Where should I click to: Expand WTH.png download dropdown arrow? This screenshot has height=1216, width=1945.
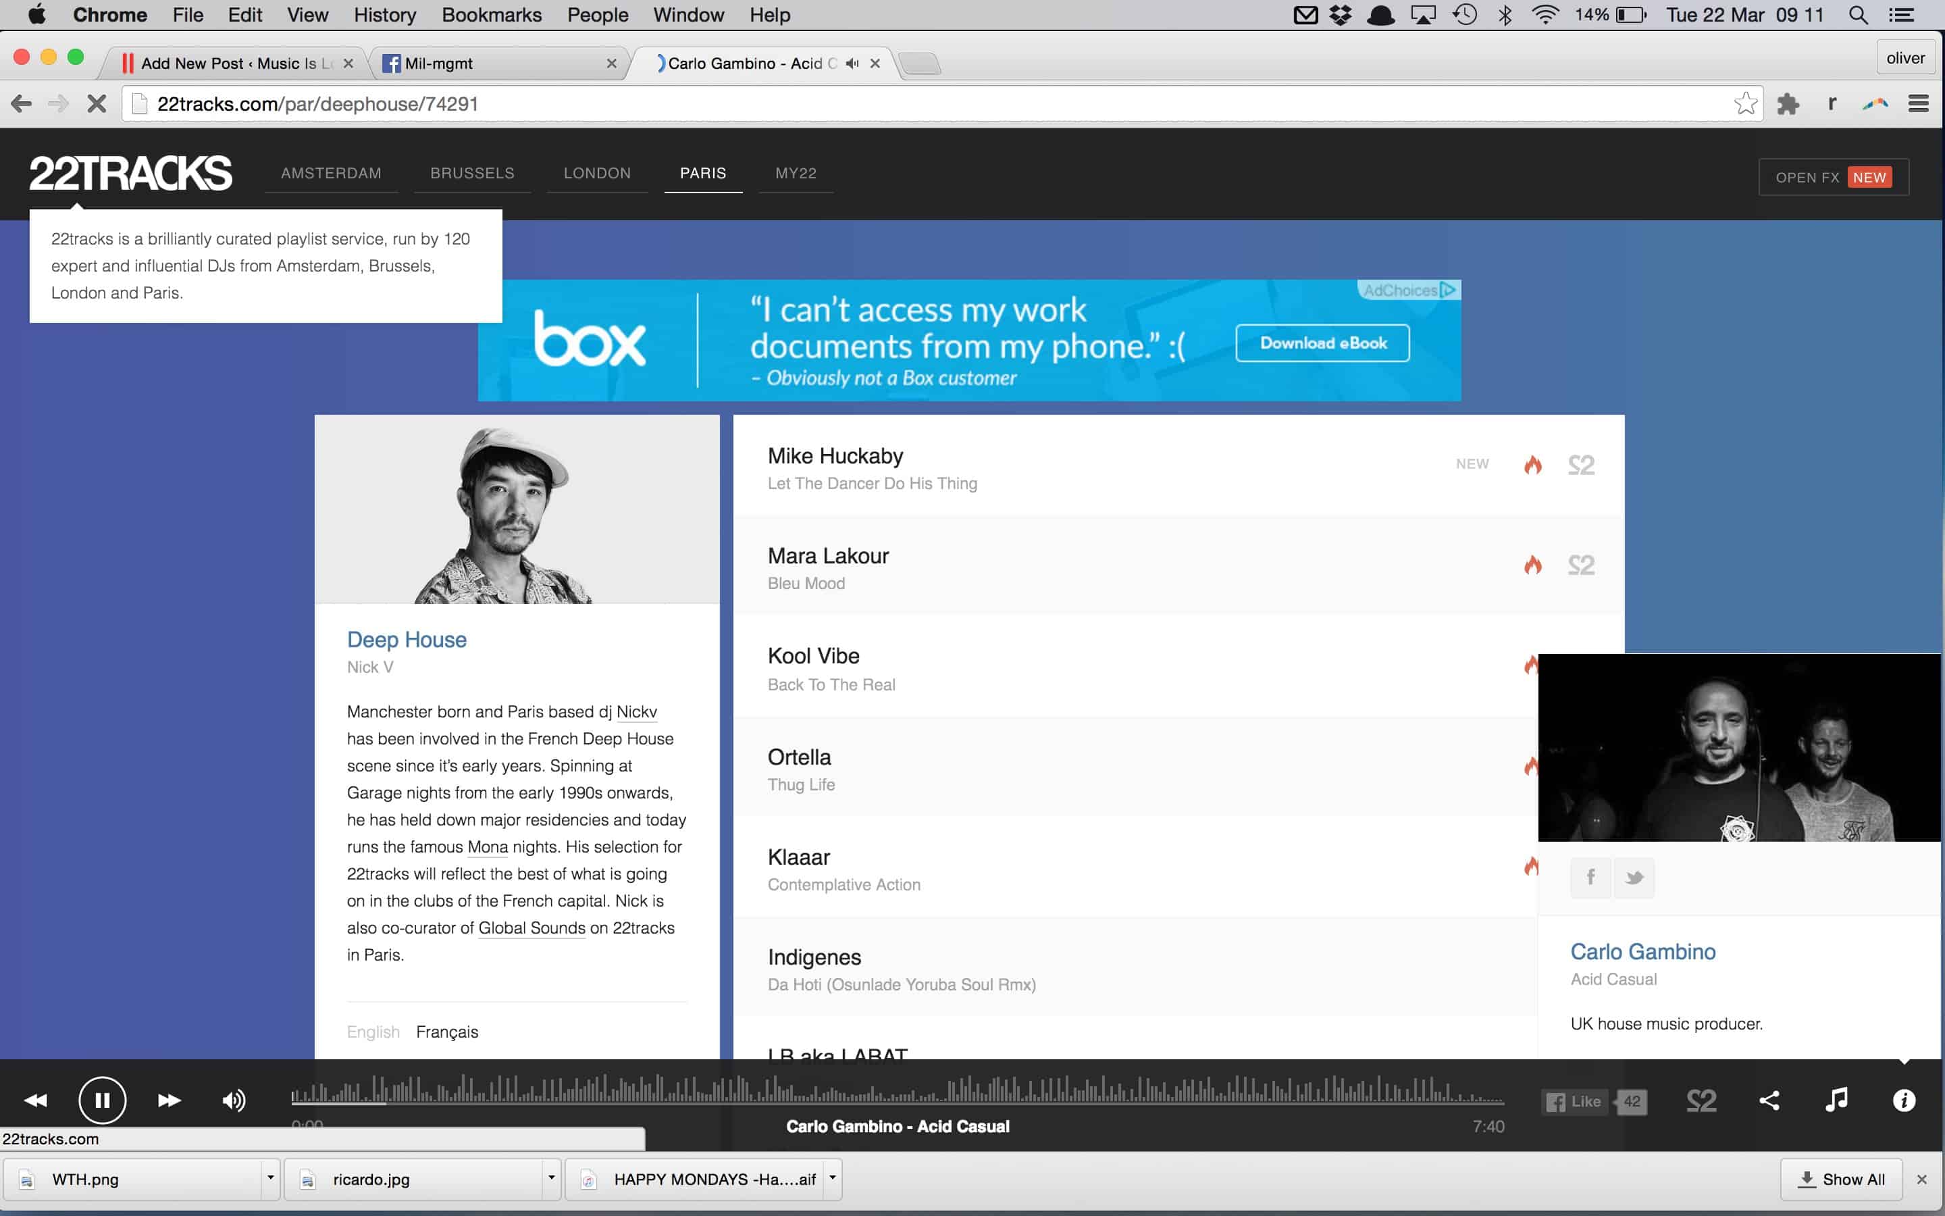pos(270,1178)
